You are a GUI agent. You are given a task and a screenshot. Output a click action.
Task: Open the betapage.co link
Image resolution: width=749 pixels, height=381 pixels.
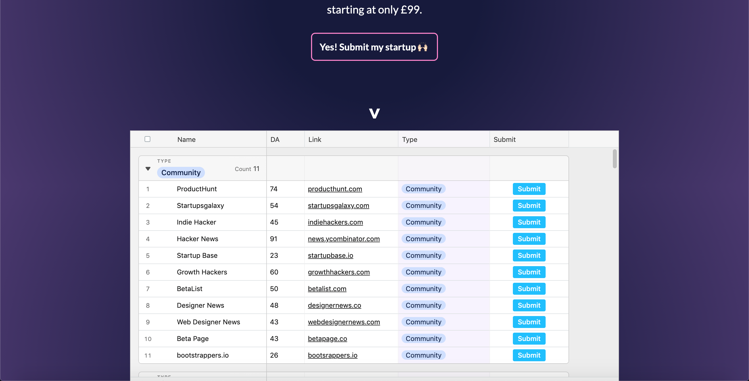coord(327,339)
